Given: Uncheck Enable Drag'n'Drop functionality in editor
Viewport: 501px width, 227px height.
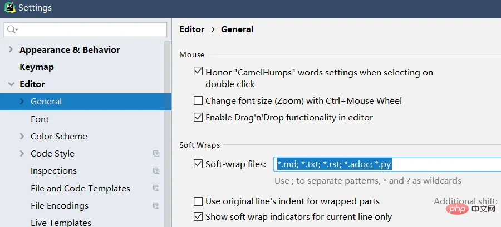Looking at the screenshot, I should click(198, 118).
